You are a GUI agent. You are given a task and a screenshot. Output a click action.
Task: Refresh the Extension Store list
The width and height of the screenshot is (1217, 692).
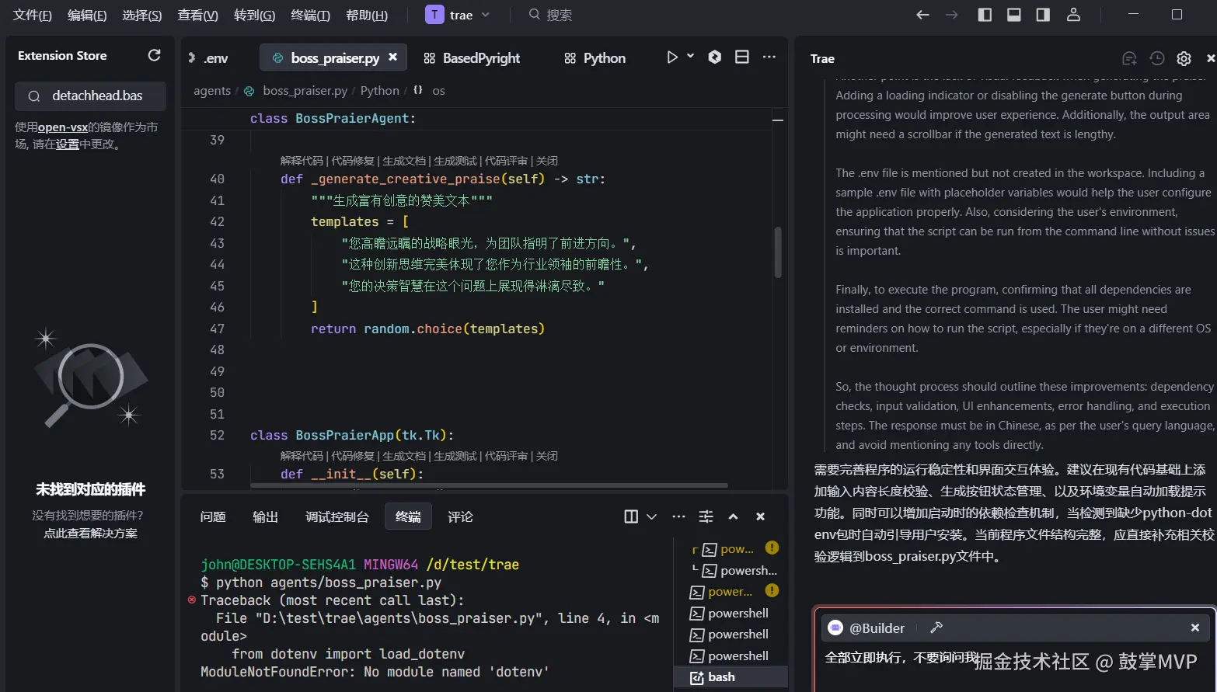[x=154, y=55]
